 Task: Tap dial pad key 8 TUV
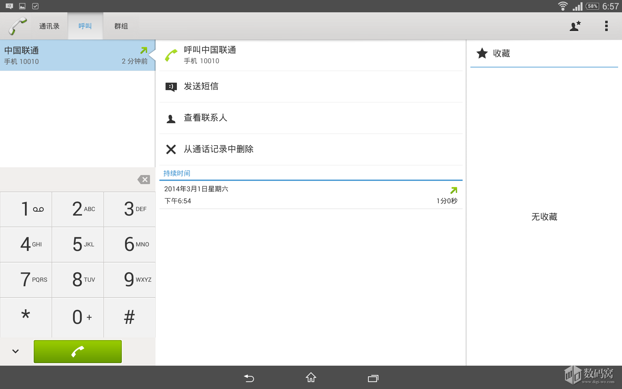tap(78, 280)
